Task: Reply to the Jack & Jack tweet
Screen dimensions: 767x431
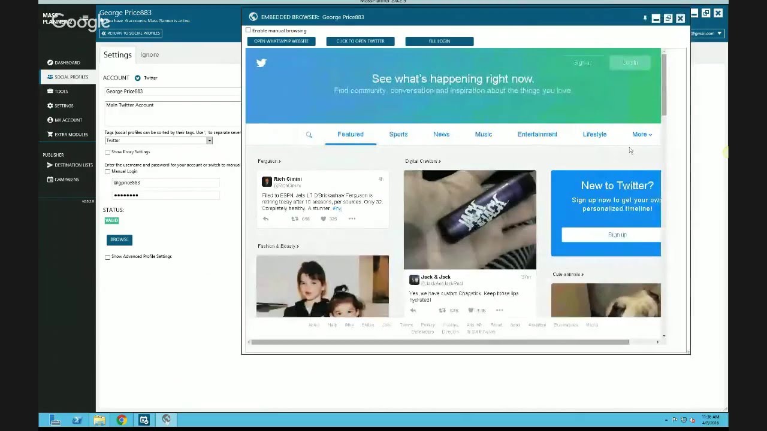Action: [x=413, y=310]
